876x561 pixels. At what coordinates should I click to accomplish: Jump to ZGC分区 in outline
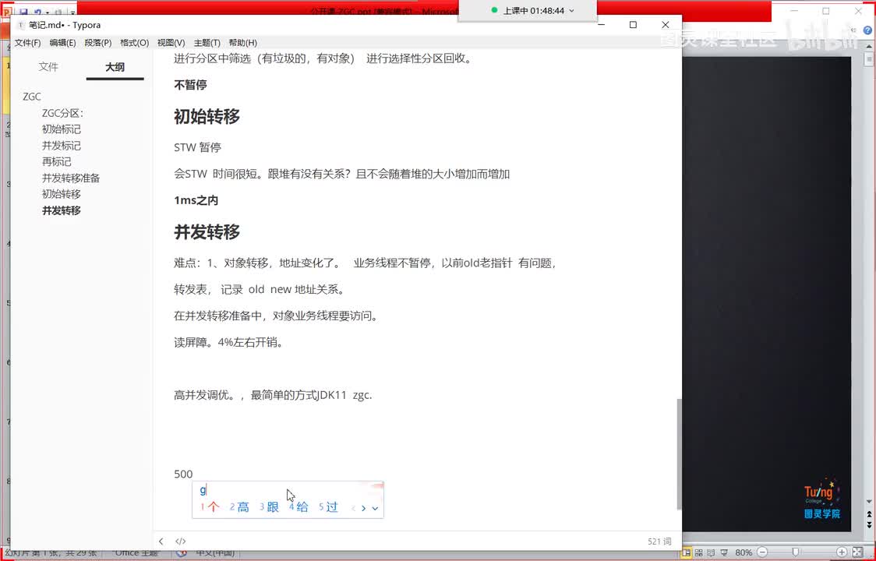[62, 114]
